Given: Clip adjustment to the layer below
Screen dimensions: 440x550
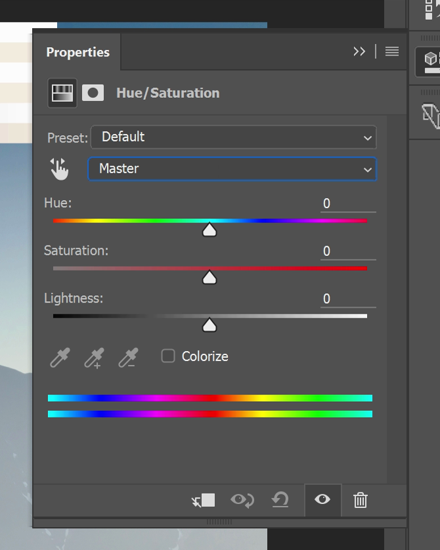Looking at the screenshot, I should 203,500.
